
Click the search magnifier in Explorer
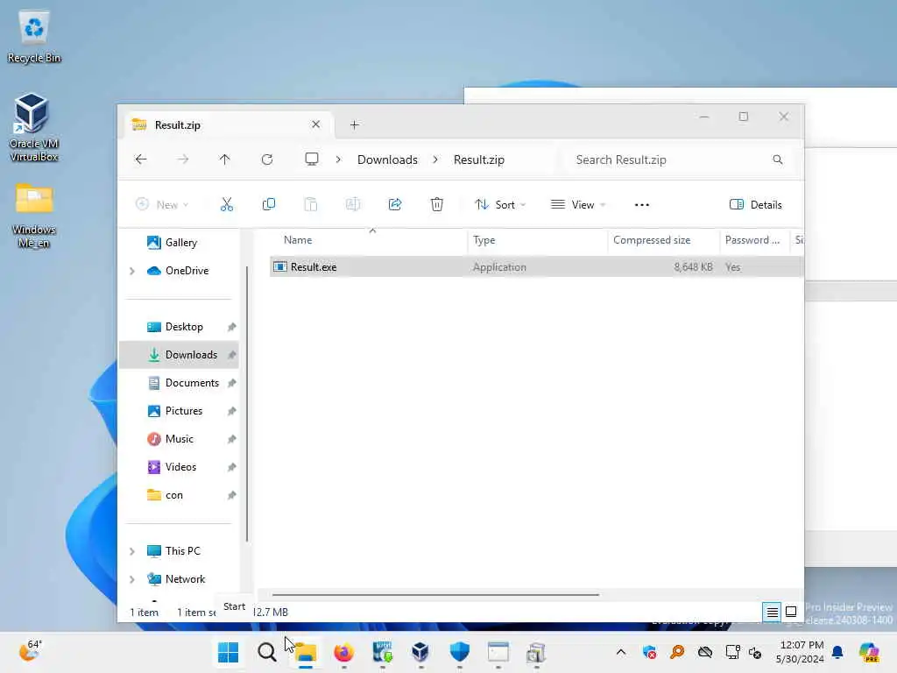778,159
